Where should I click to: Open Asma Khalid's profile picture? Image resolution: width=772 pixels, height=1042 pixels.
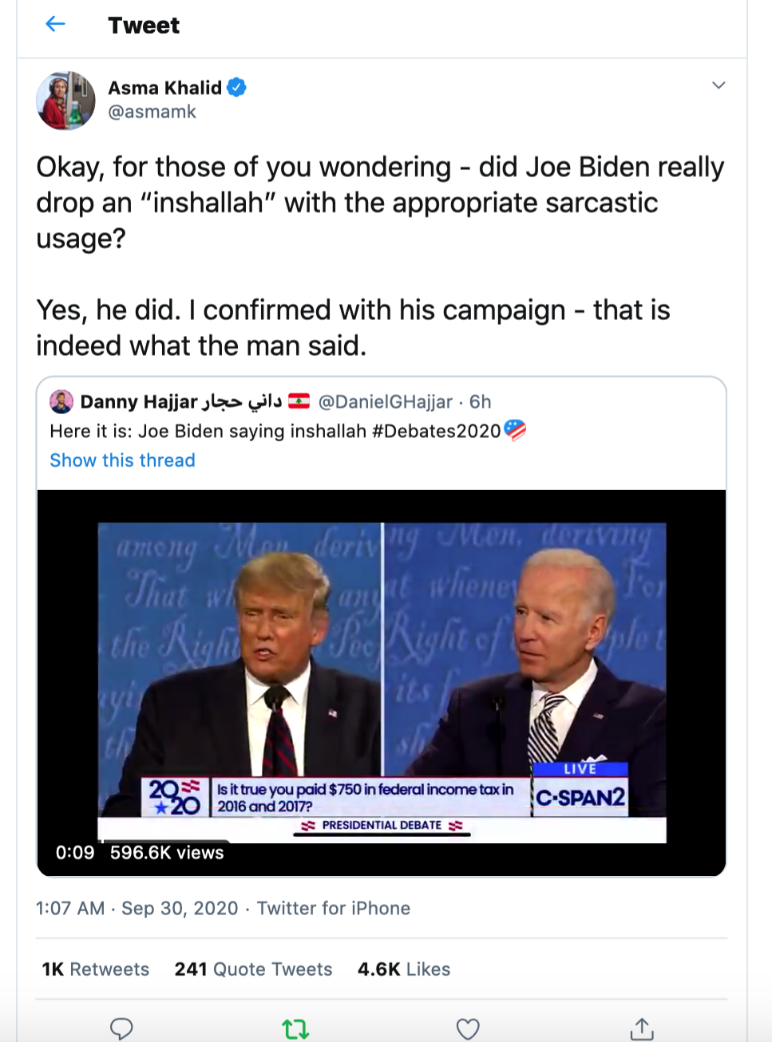[65, 101]
